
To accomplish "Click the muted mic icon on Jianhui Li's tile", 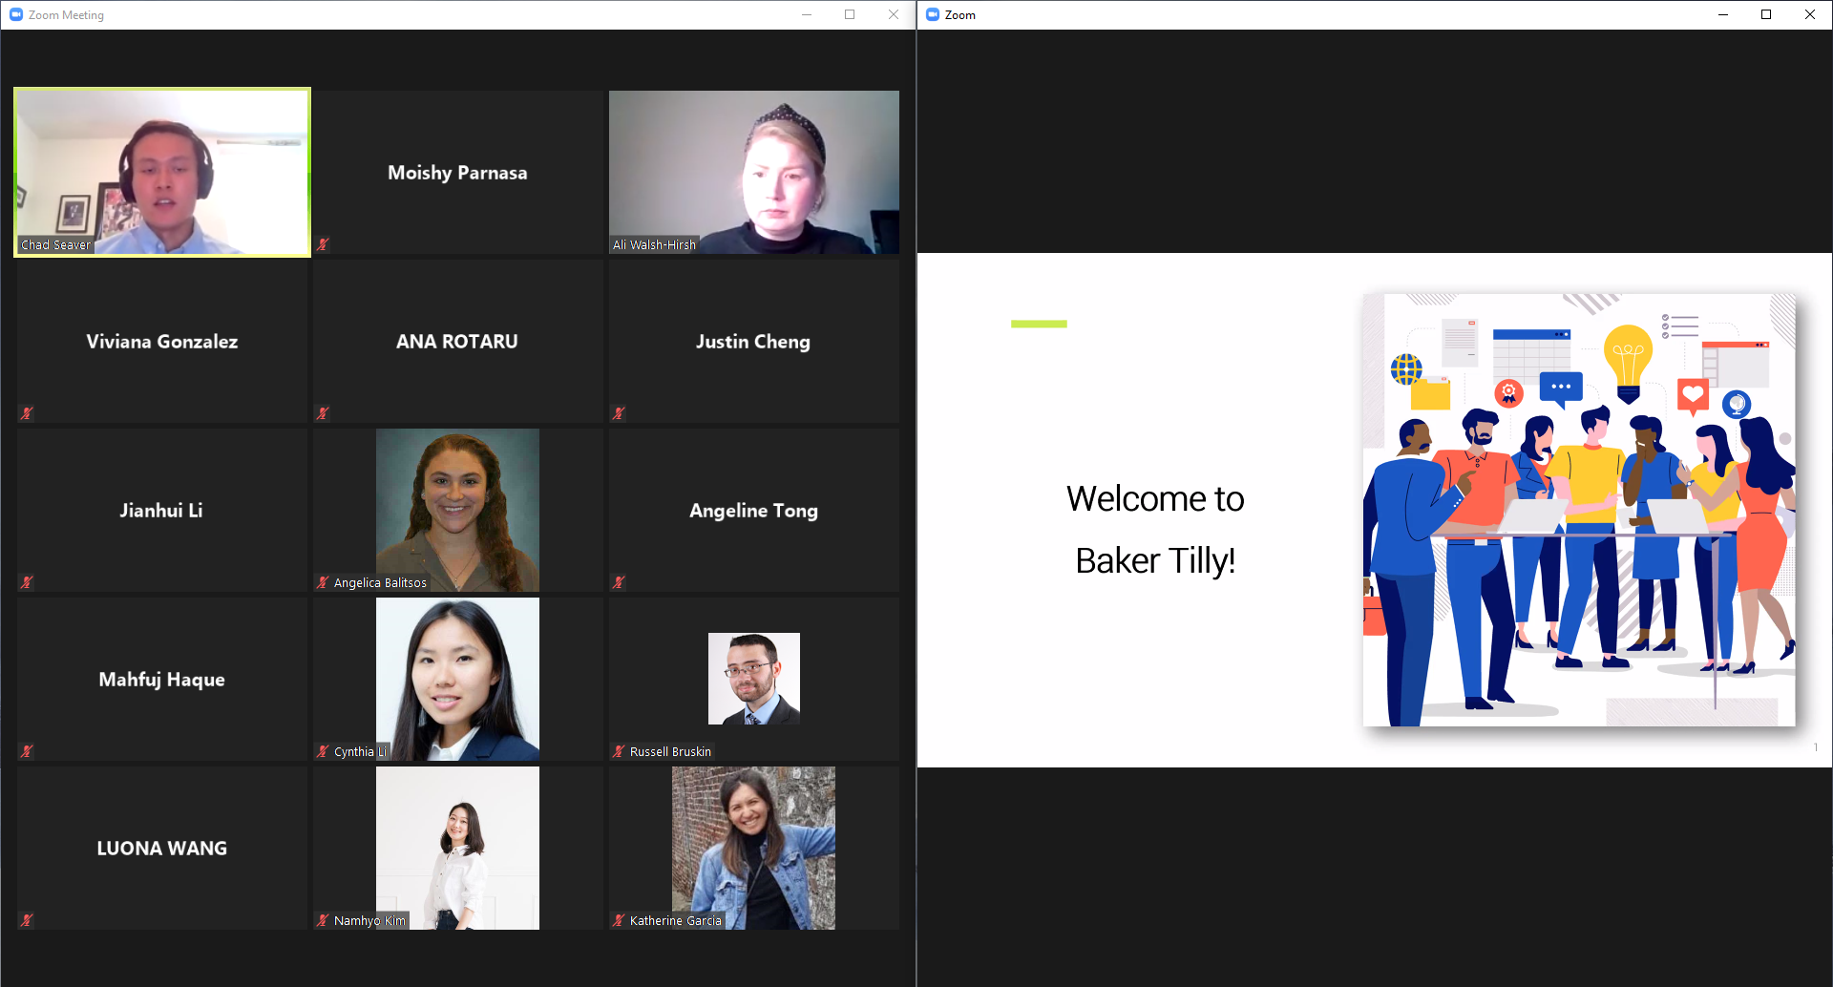I will tap(27, 582).
